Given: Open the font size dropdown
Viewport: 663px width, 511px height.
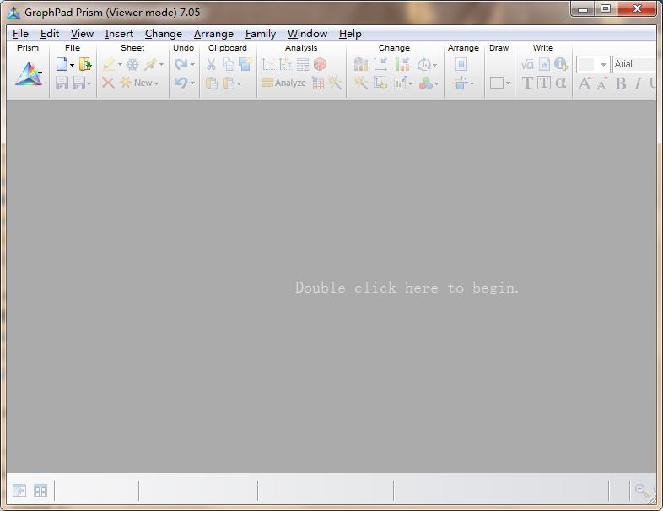Looking at the screenshot, I should pyautogui.click(x=603, y=65).
